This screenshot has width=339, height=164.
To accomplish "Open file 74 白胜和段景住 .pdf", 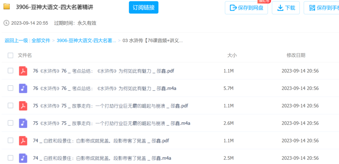I will [101, 141].
